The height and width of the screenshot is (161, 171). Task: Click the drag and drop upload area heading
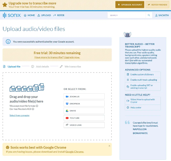click(x=26, y=99)
